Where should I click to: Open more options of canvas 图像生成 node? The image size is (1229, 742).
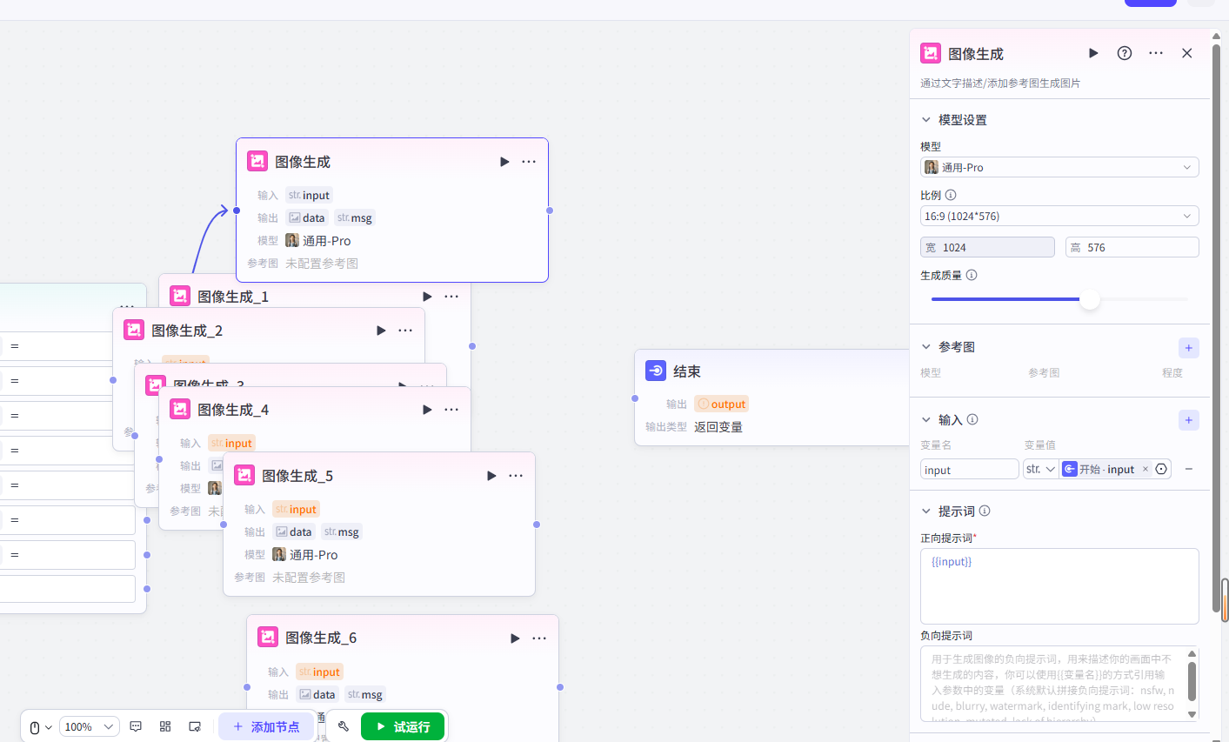[529, 162]
